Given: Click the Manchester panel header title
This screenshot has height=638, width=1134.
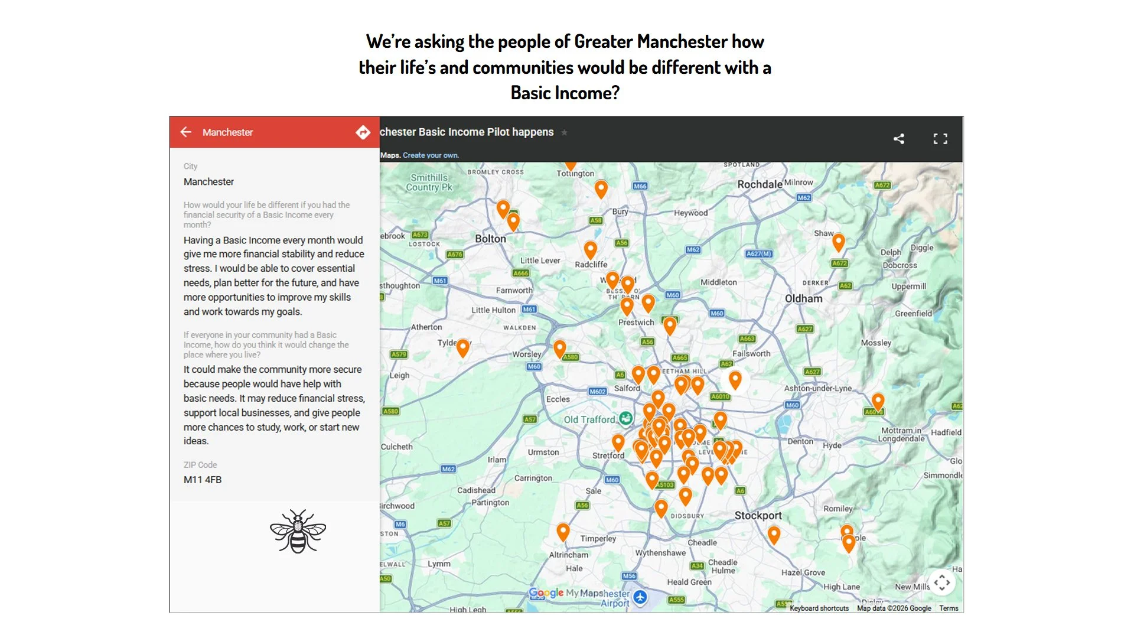Looking at the screenshot, I should pos(227,132).
